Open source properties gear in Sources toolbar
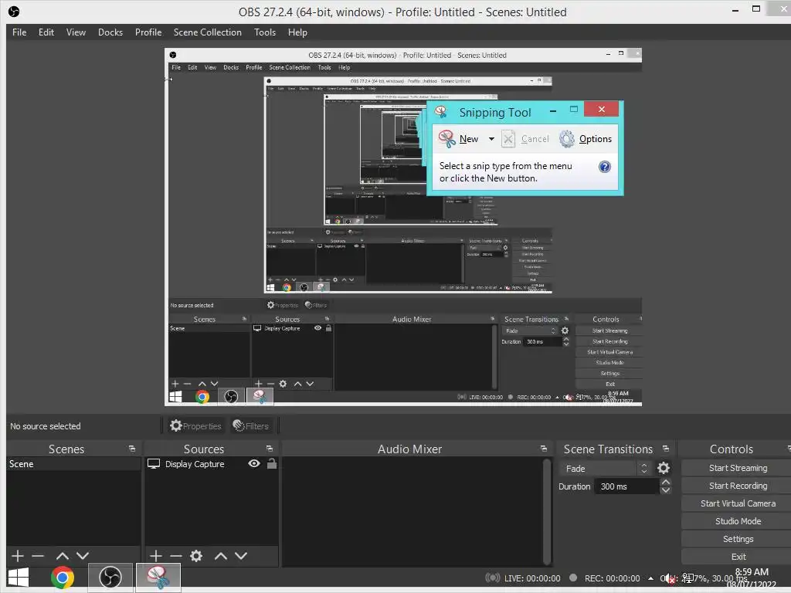The image size is (791, 593). pos(196,556)
